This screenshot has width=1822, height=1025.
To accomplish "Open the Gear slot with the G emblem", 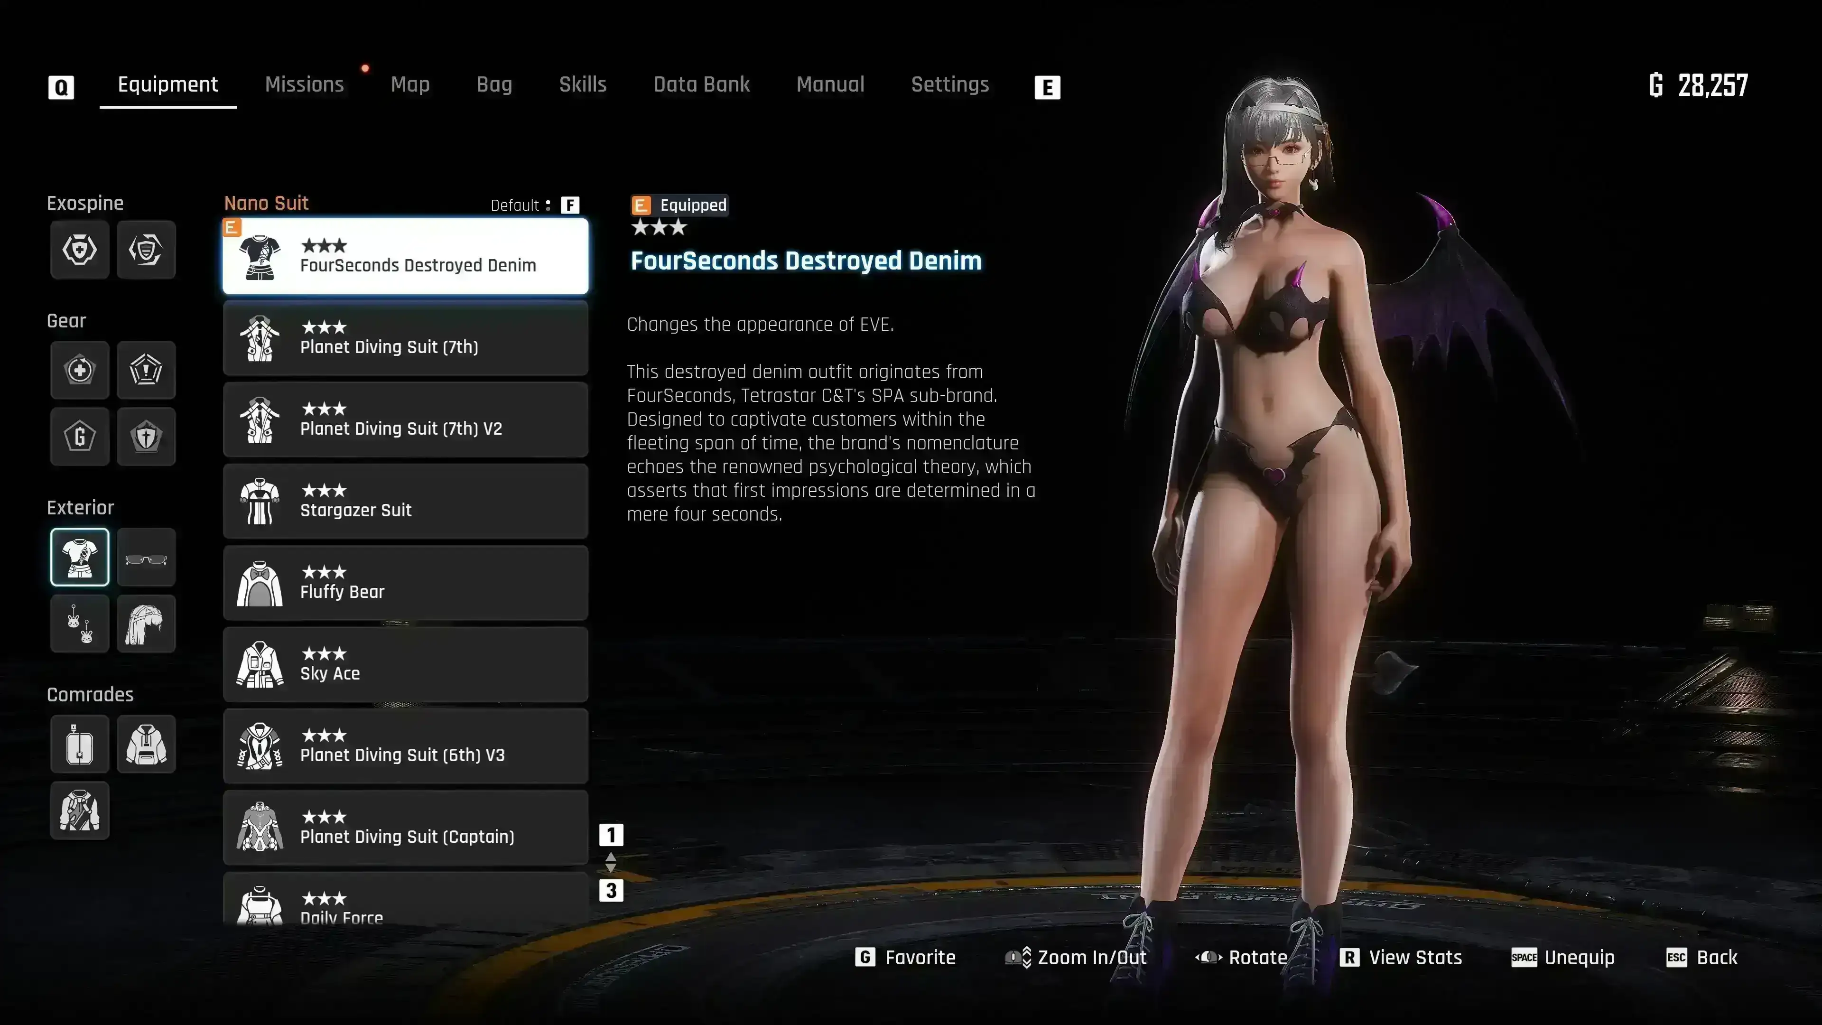I will pyautogui.click(x=79, y=437).
